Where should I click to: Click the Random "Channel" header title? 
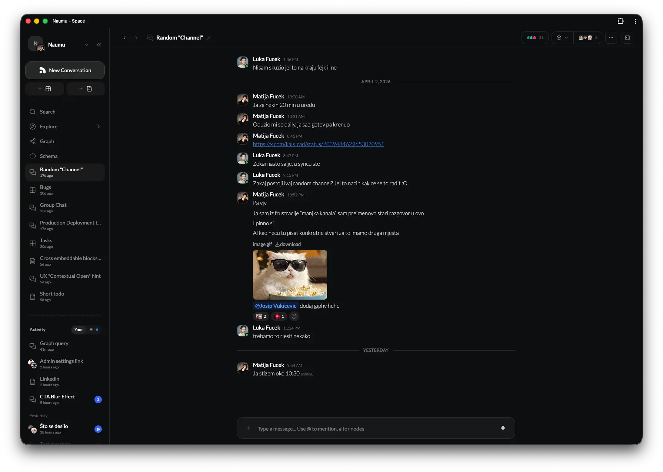[x=180, y=38]
